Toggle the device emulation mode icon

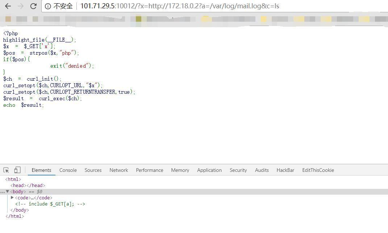[x=17, y=170]
